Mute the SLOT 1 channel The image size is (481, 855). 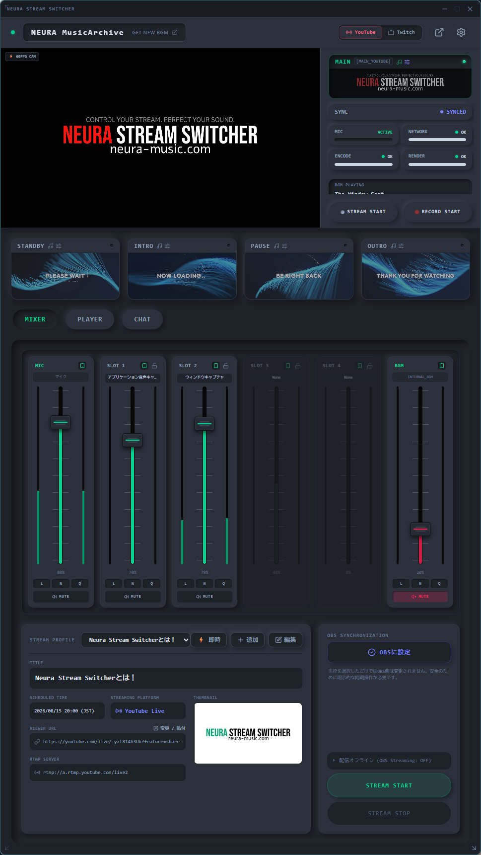point(133,597)
